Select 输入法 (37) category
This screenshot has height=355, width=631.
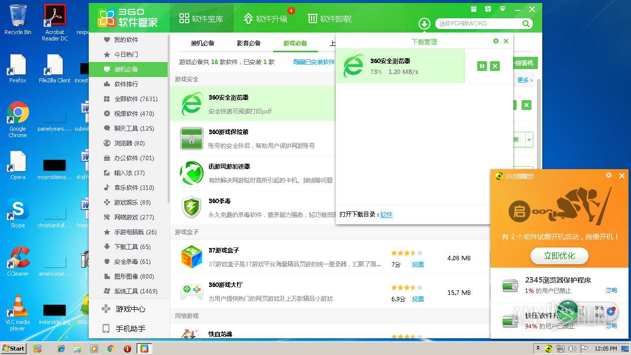[128, 173]
